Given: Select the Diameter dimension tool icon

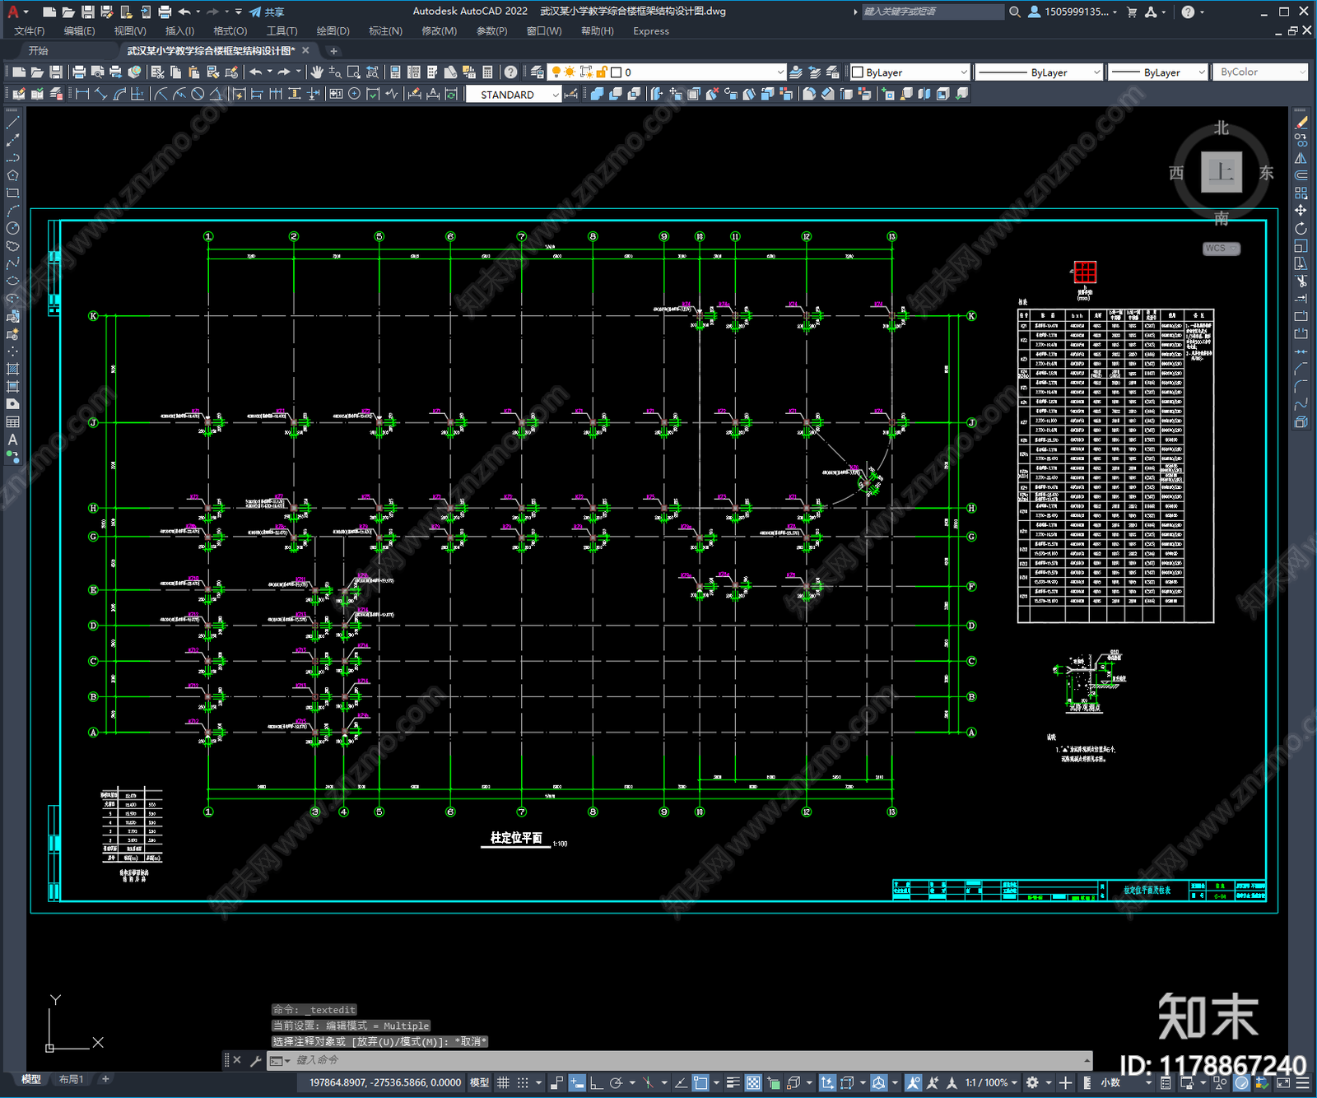Looking at the screenshot, I should 198,94.
